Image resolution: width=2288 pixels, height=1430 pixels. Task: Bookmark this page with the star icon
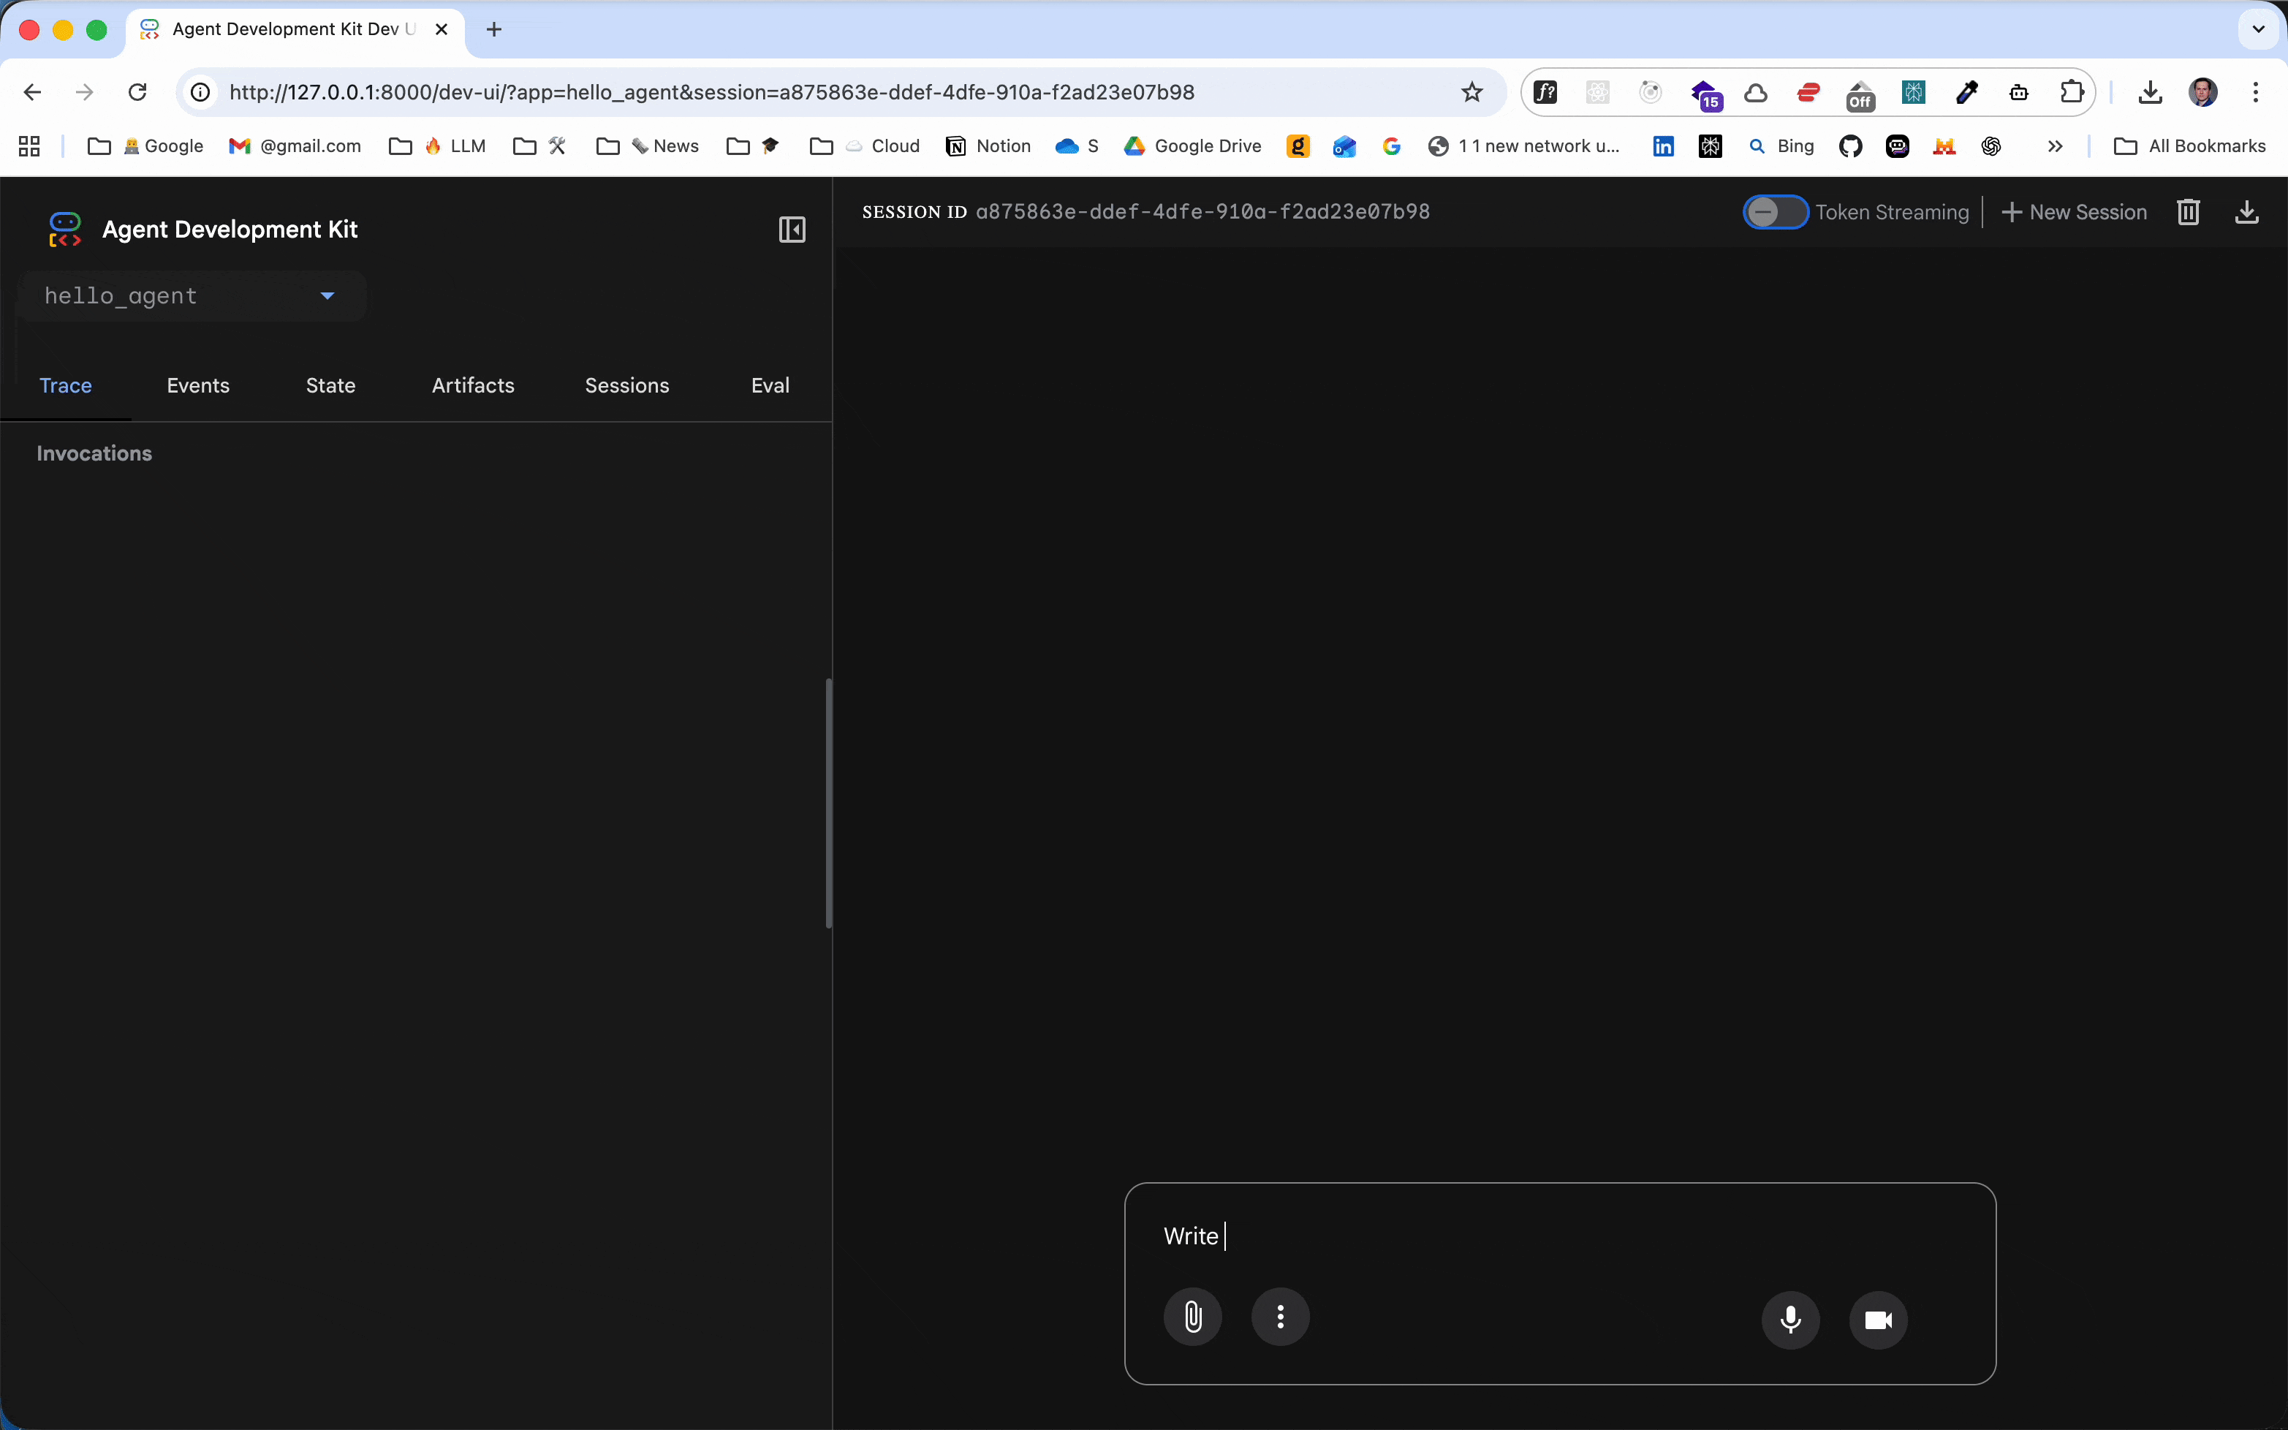[x=1471, y=91]
